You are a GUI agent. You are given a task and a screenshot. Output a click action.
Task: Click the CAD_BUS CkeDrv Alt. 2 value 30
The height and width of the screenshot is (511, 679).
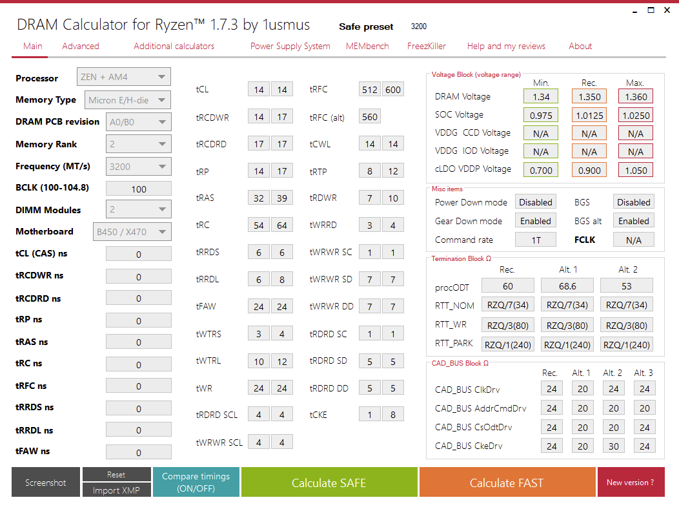(614, 446)
